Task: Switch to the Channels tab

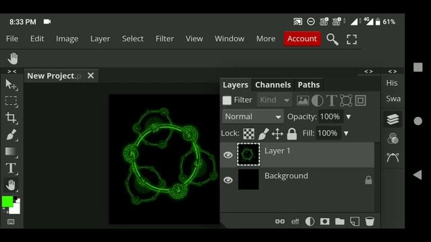Action: tap(273, 85)
